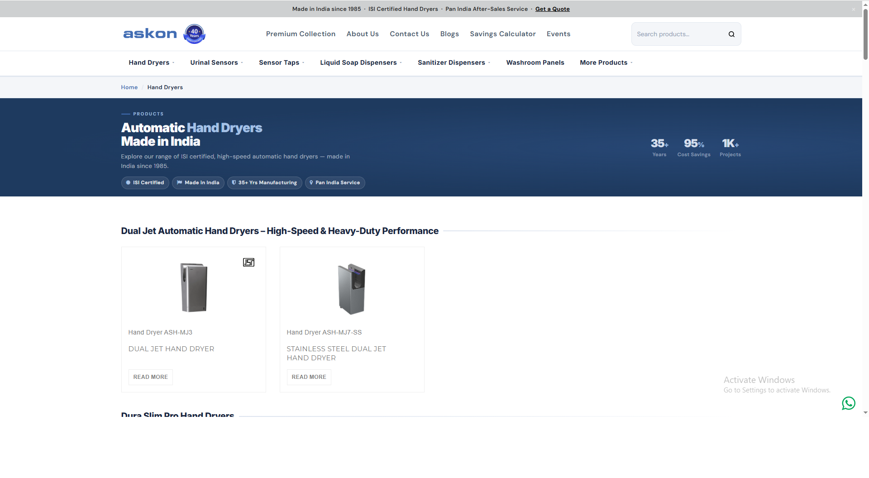Image resolution: width=869 pixels, height=478 pixels.
Task: Open the WhatsApp chat icon
Action: tap(849, 403)
